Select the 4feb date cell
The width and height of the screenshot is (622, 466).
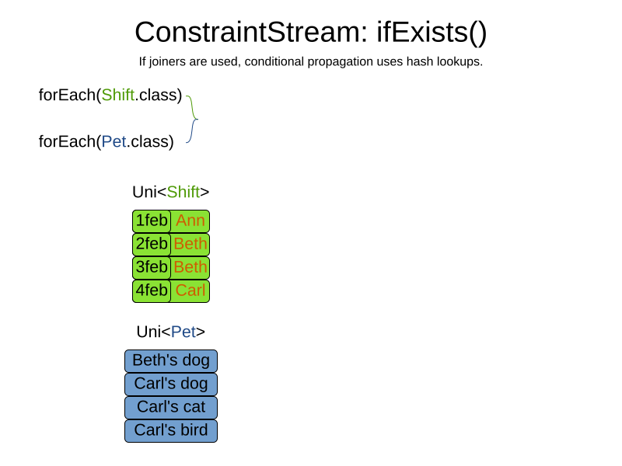coord(152,290)
